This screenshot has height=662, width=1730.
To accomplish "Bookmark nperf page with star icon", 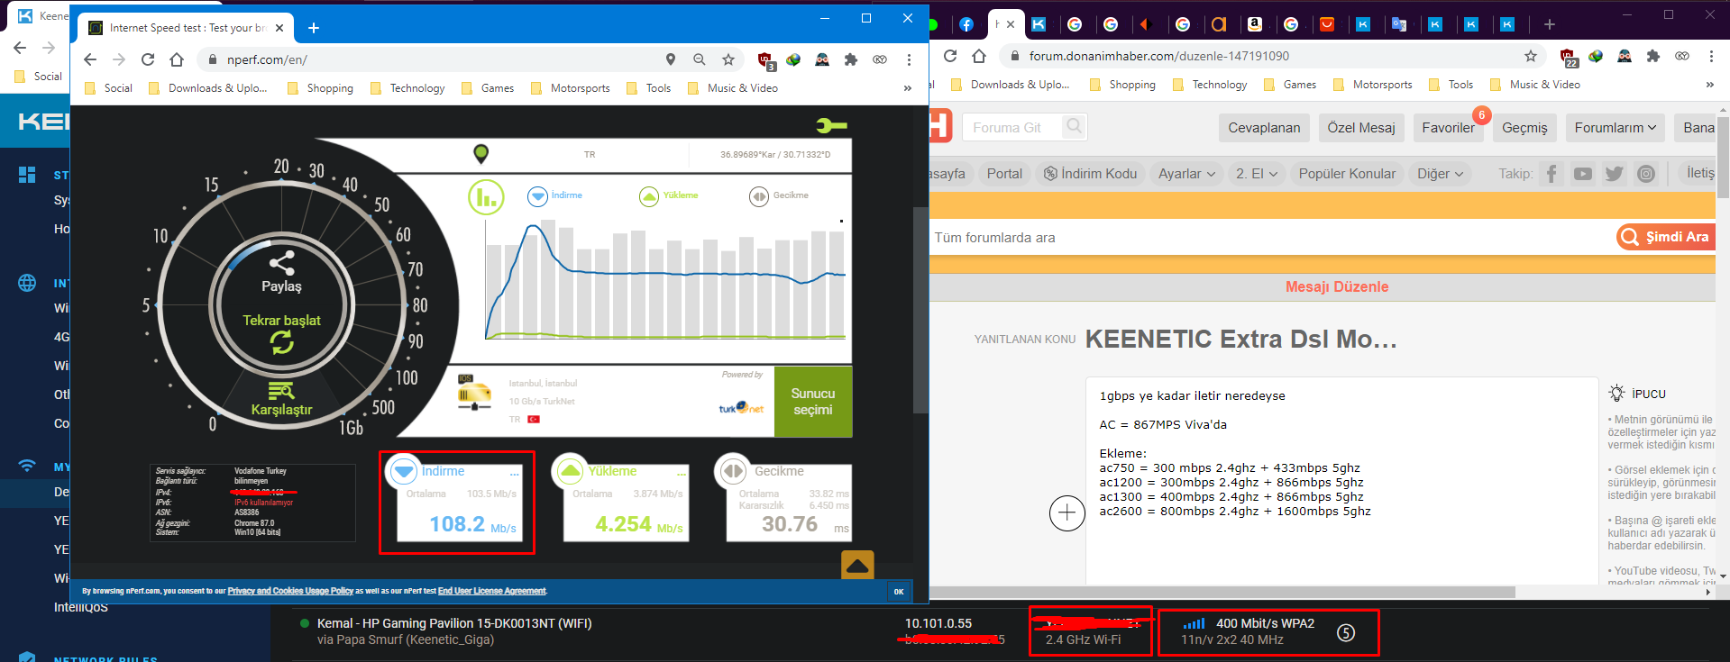I will [728, 59].
